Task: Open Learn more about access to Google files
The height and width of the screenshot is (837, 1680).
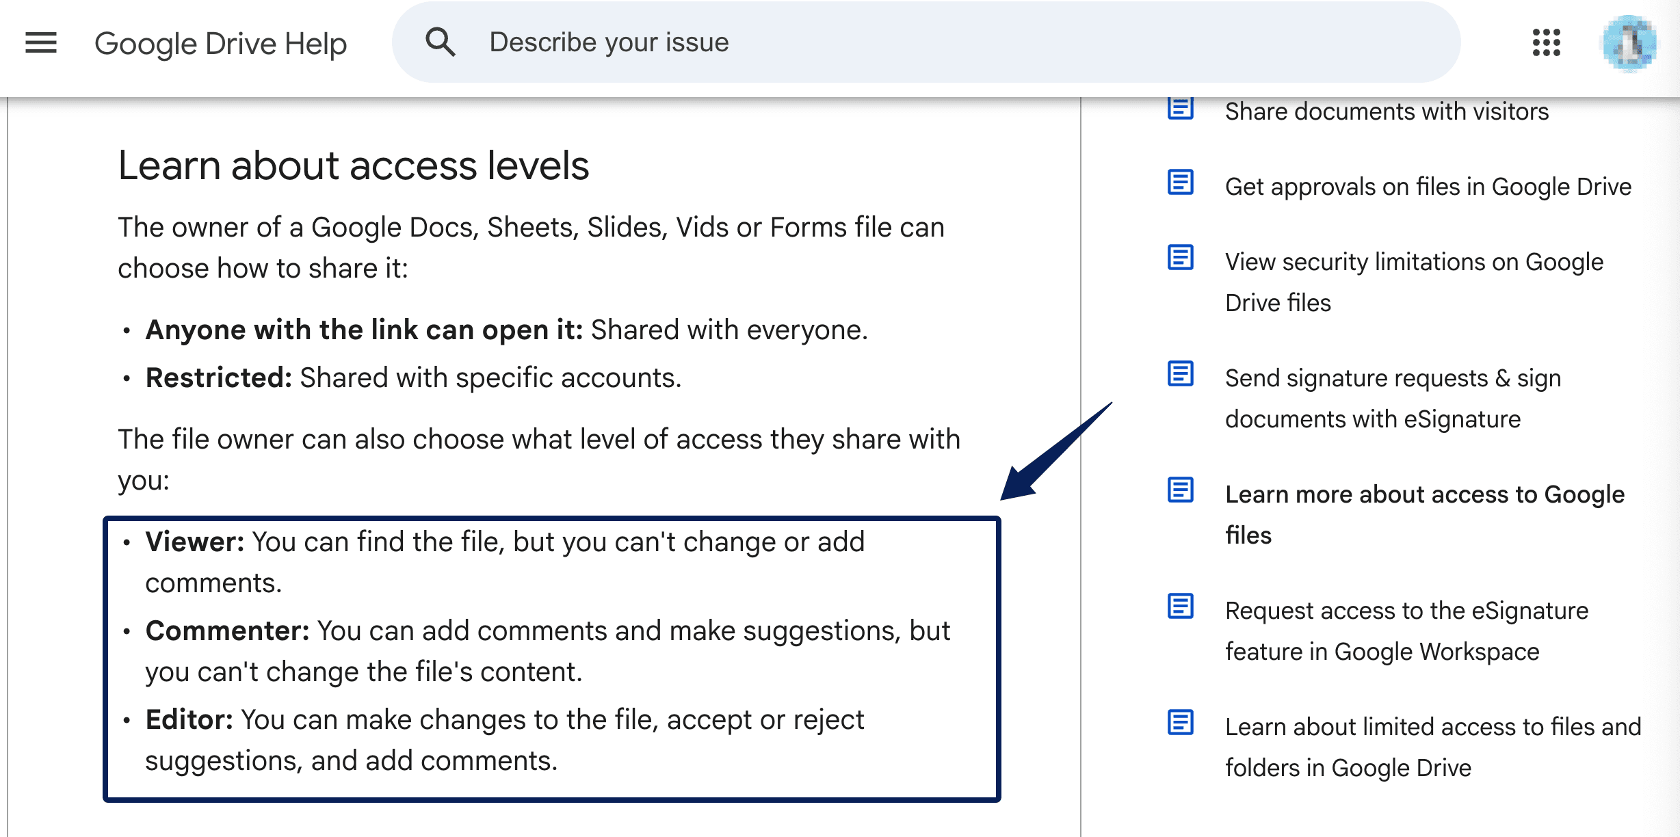Action: 1425,514
